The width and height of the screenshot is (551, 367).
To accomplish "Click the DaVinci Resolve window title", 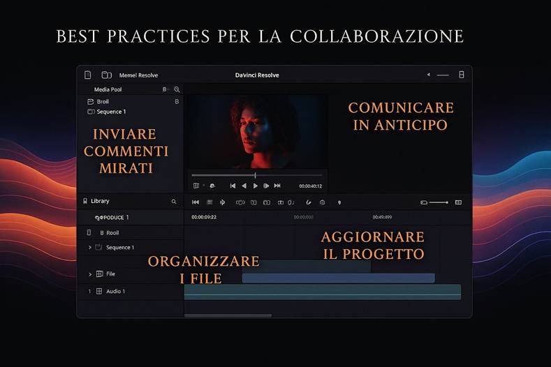I will 257,75.
